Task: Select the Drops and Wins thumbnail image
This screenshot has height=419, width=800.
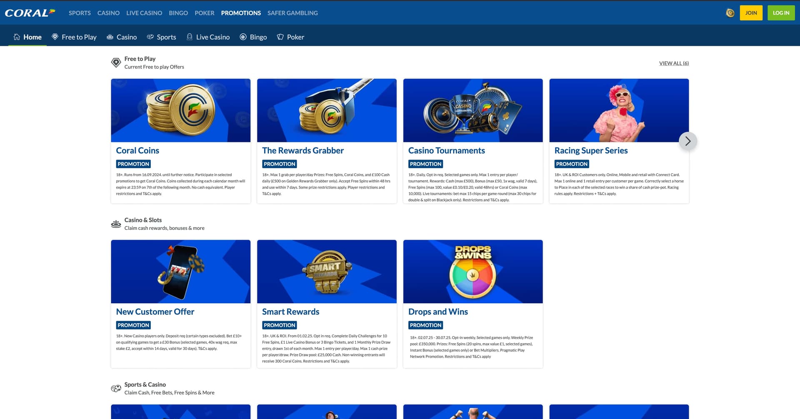Action: coord(473,272)
